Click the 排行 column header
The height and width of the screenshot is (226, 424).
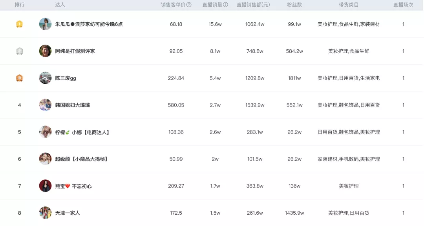(x=20, y=5)
